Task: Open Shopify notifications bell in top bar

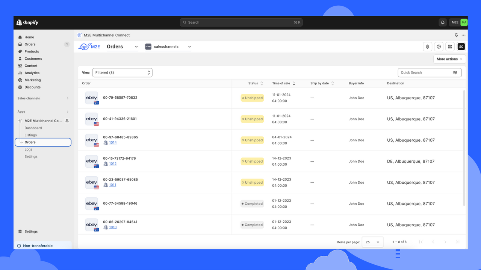Action: tap(442, 22)
